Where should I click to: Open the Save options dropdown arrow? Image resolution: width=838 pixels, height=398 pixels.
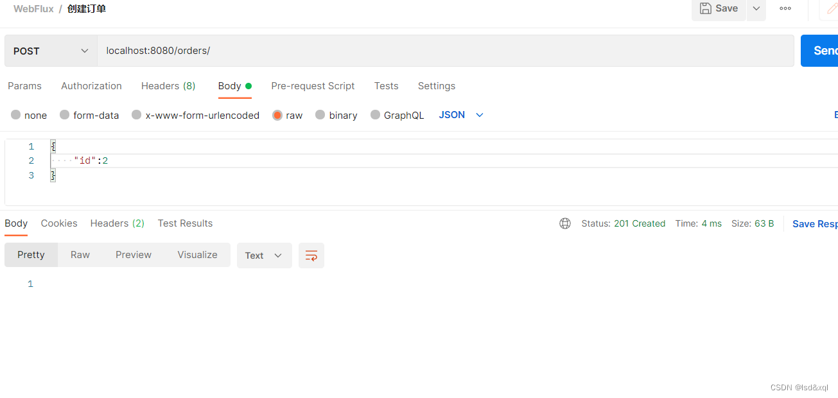click(x=756, y=8)
